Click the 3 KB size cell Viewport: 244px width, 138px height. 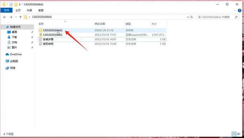tap(163, 39)
